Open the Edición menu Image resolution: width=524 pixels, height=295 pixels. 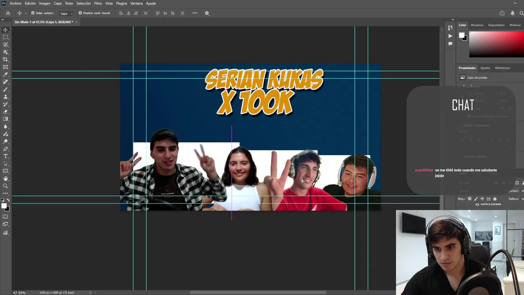pos(30,3)
